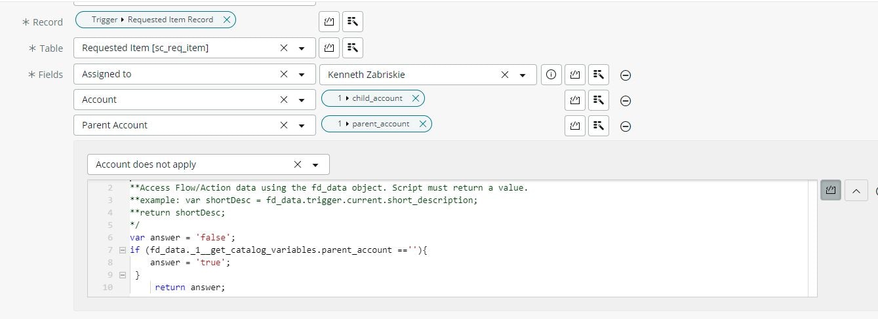Remove the Parent Account field row
The image size is (878, 319).
pyautogui.click(x=626, y=126)
